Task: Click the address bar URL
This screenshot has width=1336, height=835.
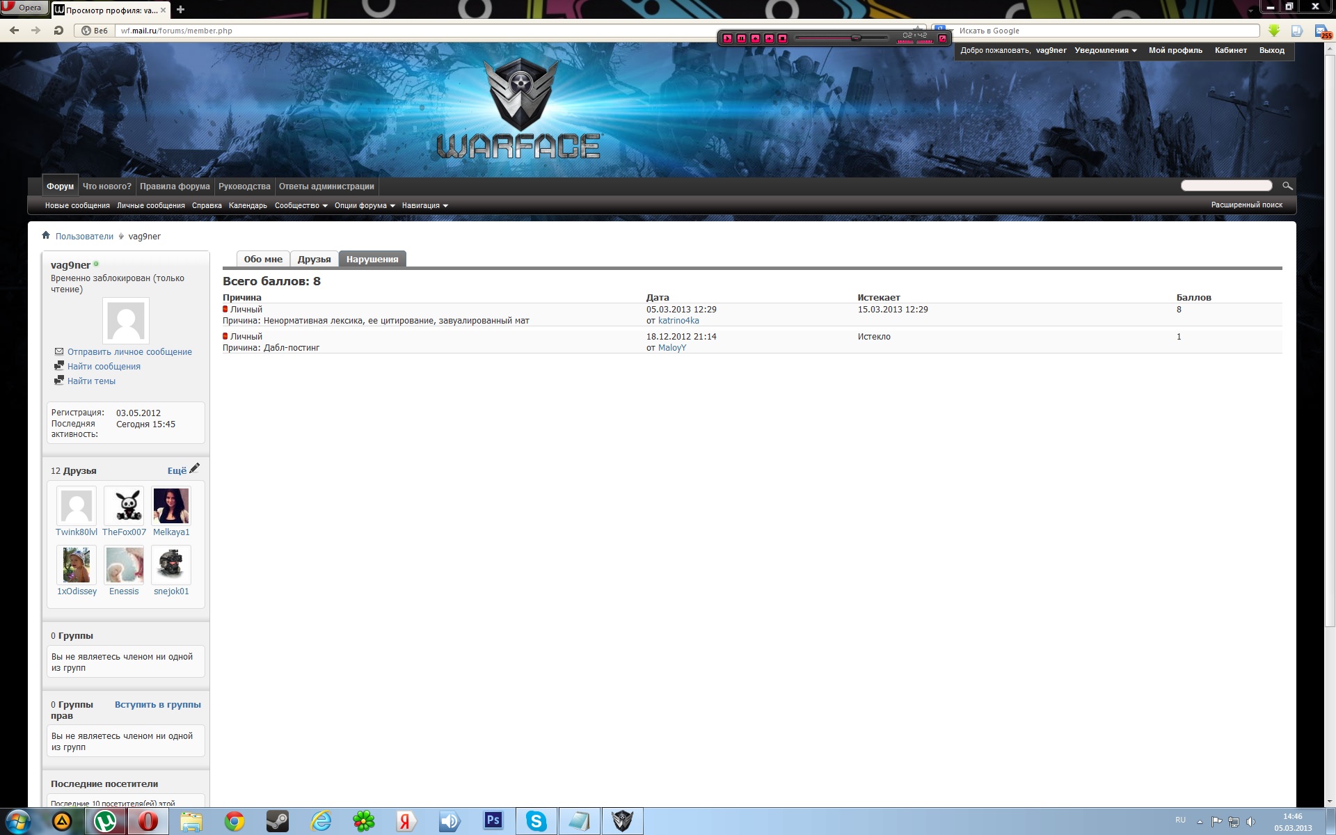Action: (177, 31)
